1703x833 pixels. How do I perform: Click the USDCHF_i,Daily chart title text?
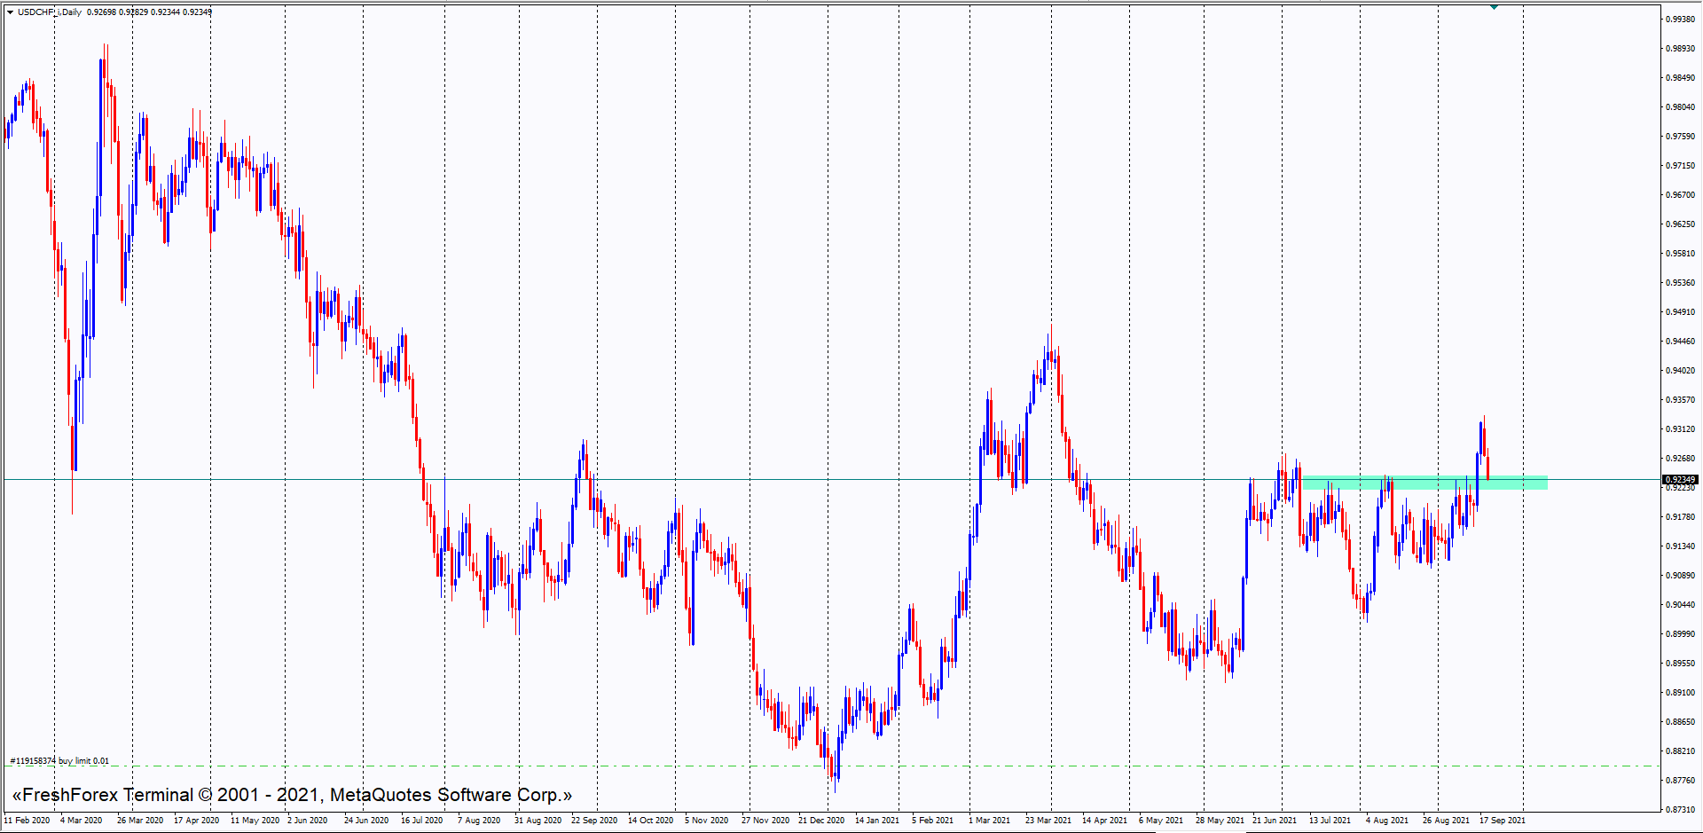pyautogui.click(x=50, y=12)
